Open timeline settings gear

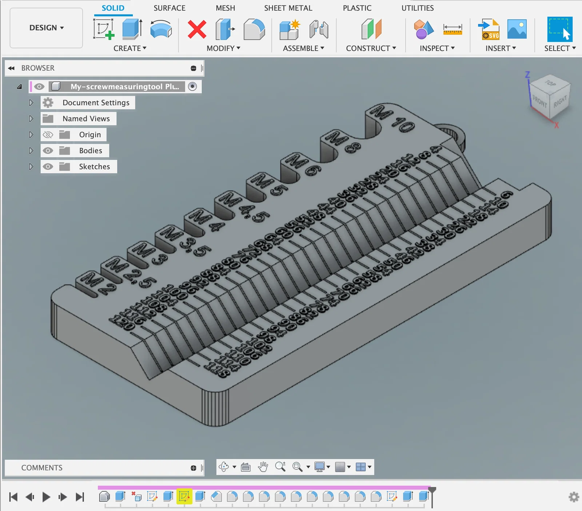click(x=574, y=497)
